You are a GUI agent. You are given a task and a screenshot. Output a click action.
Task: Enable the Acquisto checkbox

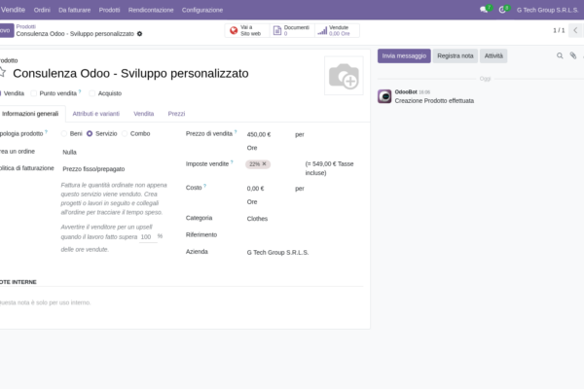(92, 93)
